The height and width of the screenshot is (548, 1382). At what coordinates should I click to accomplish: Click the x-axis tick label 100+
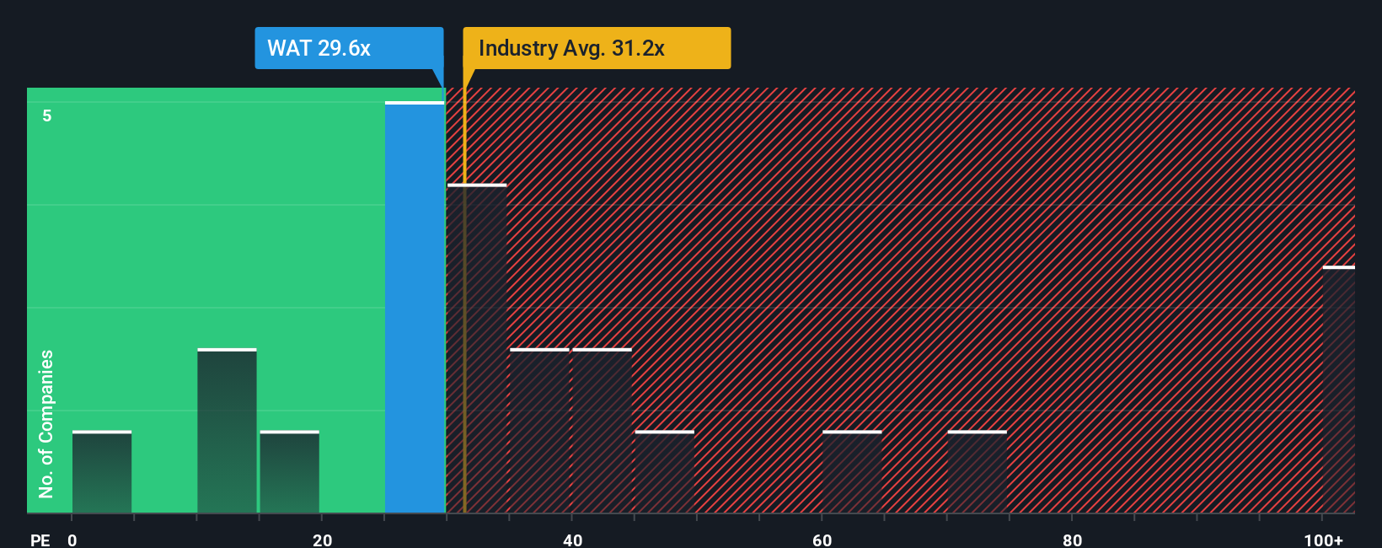1323,540
